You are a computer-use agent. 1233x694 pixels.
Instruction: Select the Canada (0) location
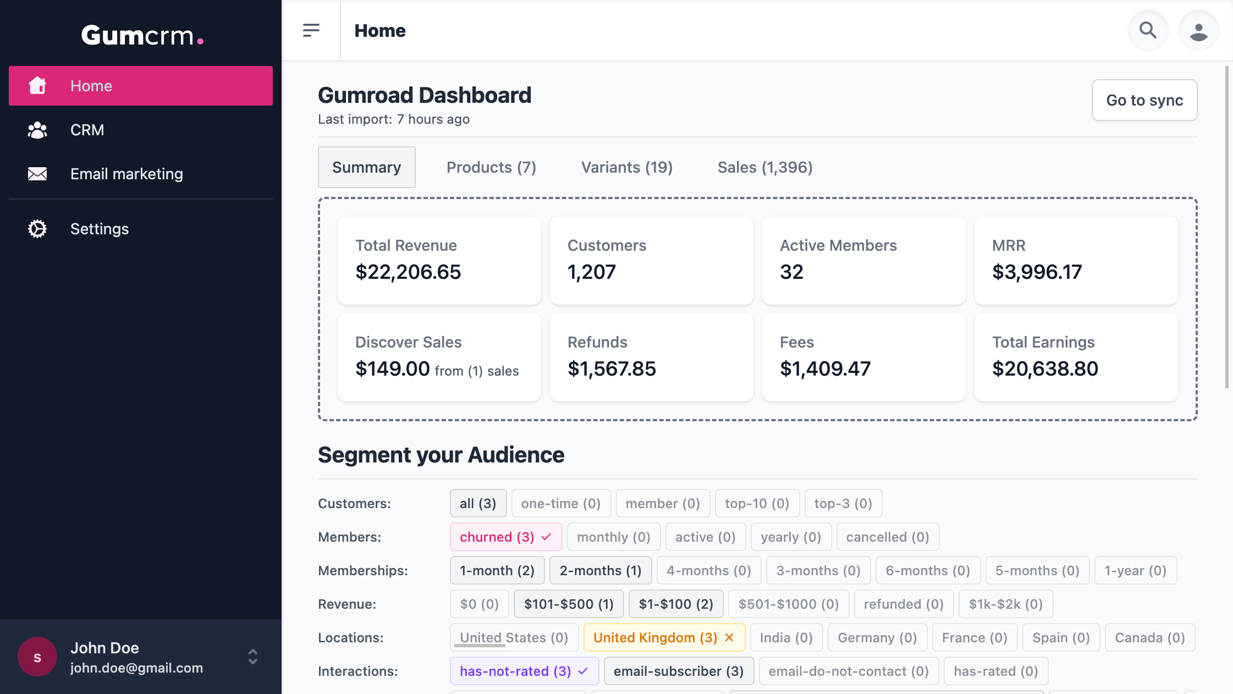(1150, 637)
